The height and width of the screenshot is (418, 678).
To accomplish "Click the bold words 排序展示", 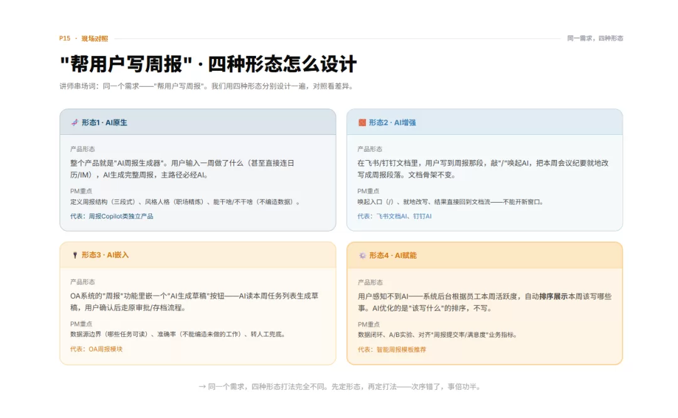I will [x=554, y=296].
